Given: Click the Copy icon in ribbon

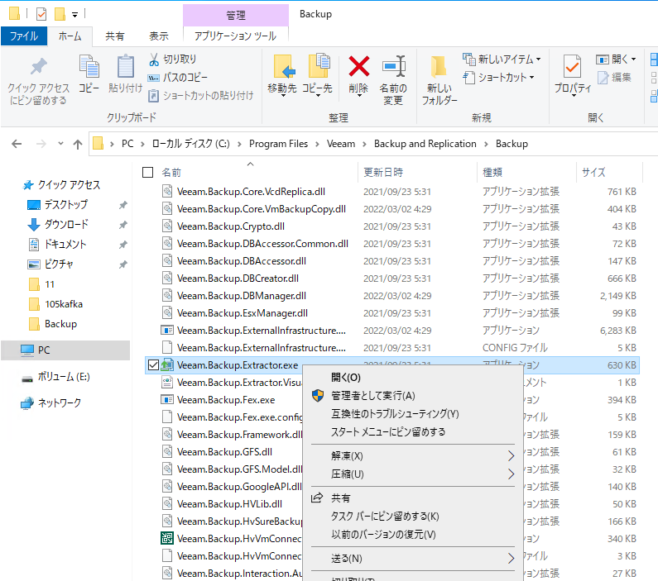Looking at the screenshot, I should 89,67.
